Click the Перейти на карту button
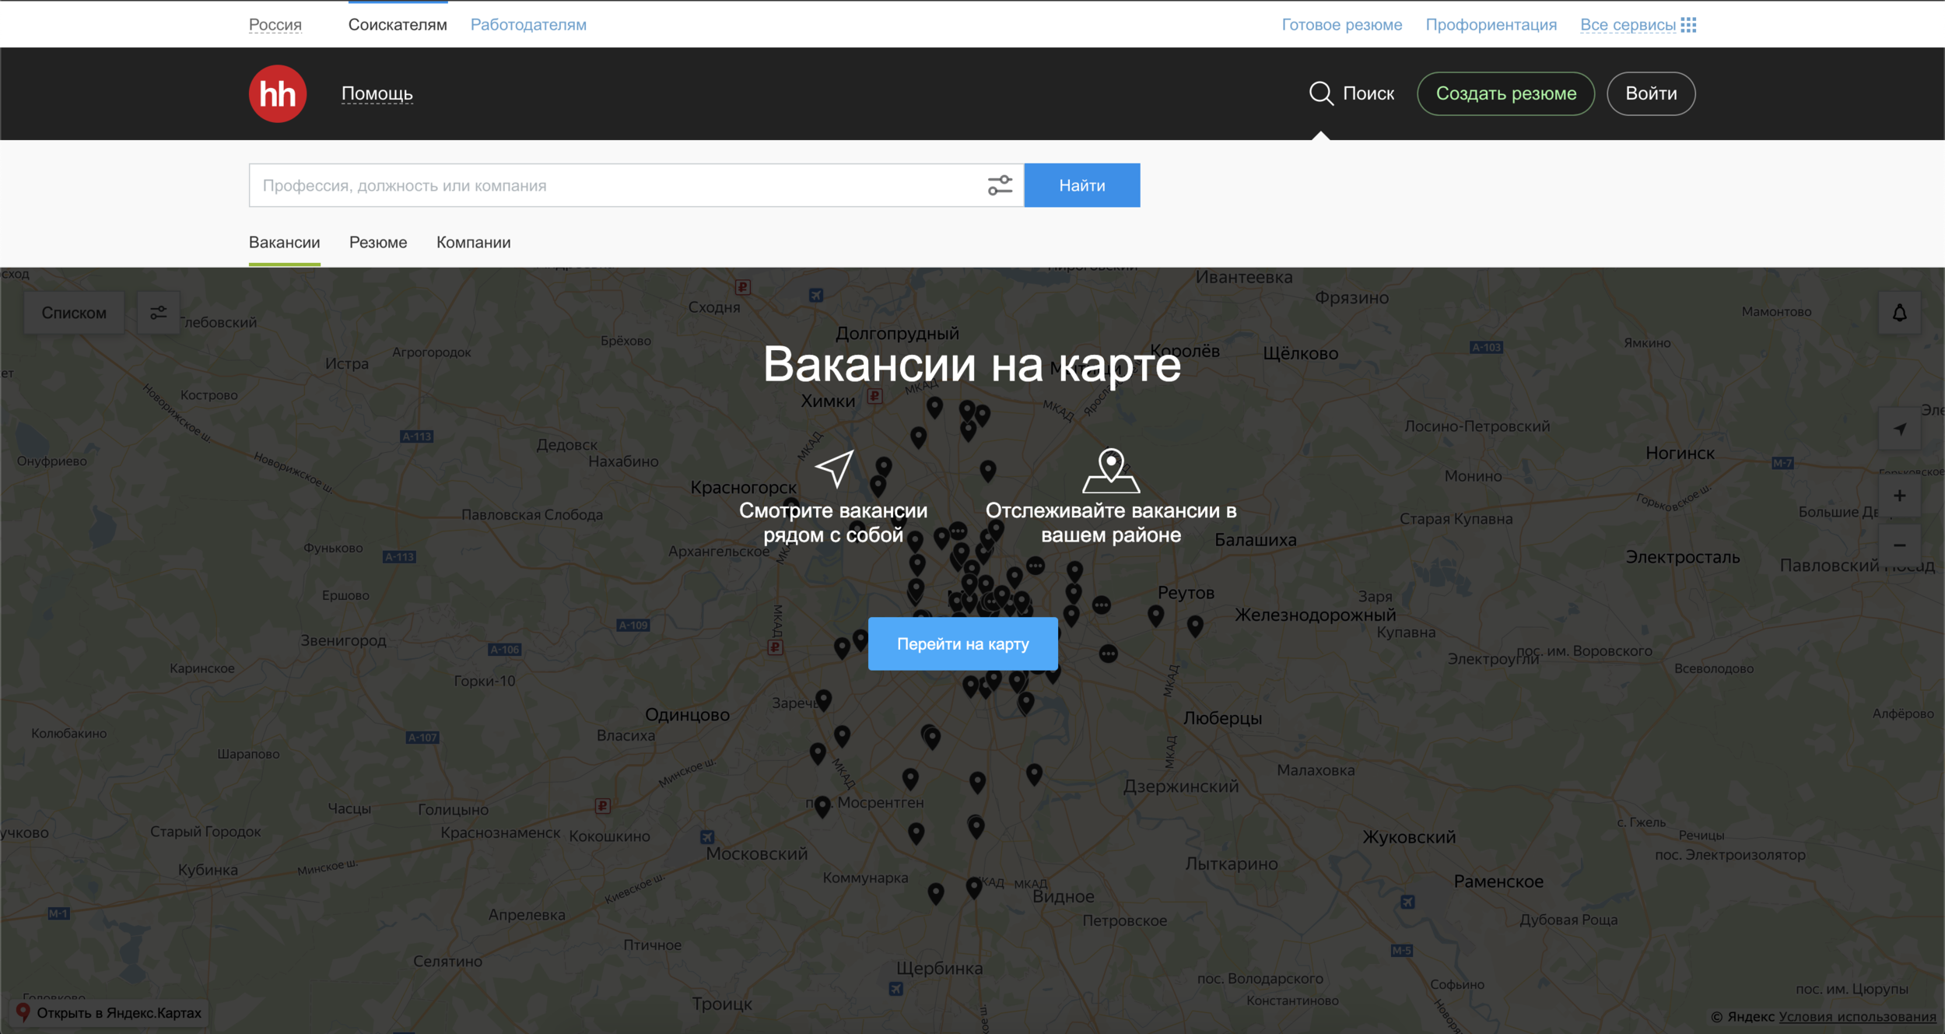 (x=962, y=643)
